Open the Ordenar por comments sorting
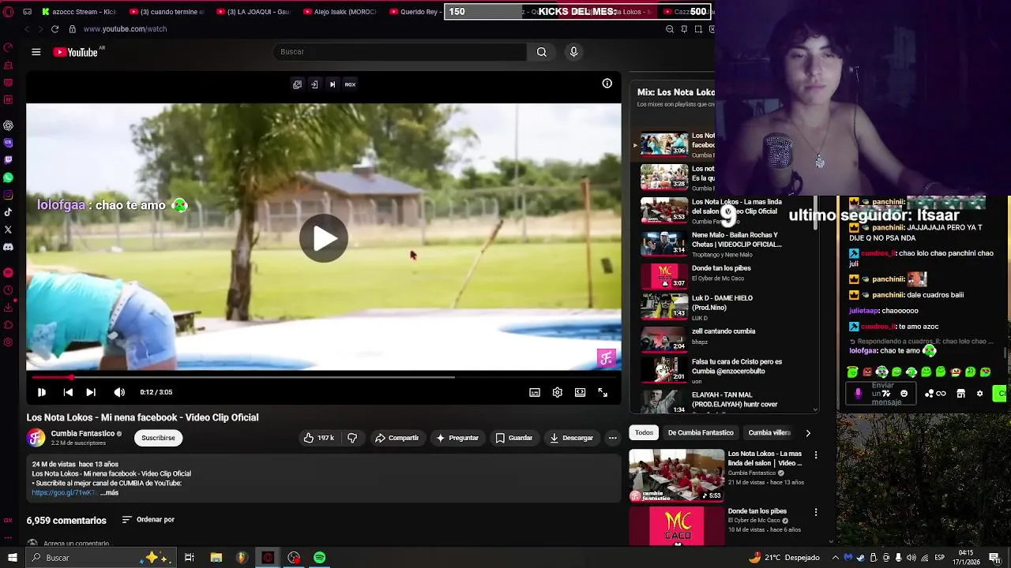The image size is (1011, 568). pyautogui.click(x=148, y=520)
